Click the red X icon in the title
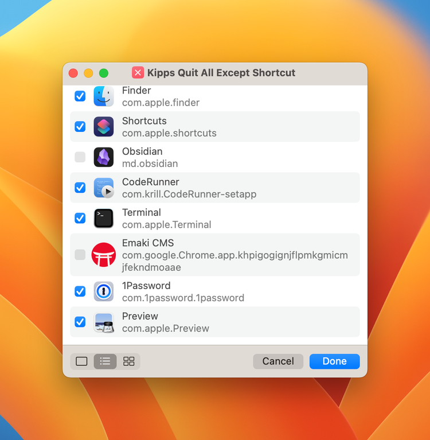This screenshot has width=430, height=440. coord(138,73)
